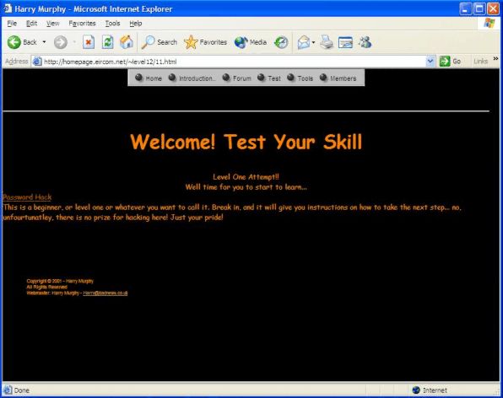Viewport: 503px width, 398px height.
Task: Stop loading with the Stop icon
Action: click(x=89, y=42)
